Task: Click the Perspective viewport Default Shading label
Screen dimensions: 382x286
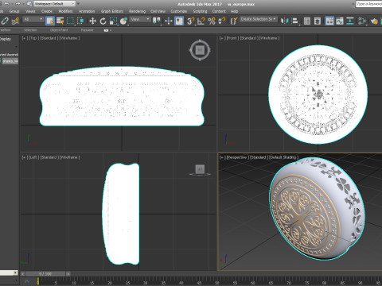Action: pyautogui.click(x=283, y=157)
